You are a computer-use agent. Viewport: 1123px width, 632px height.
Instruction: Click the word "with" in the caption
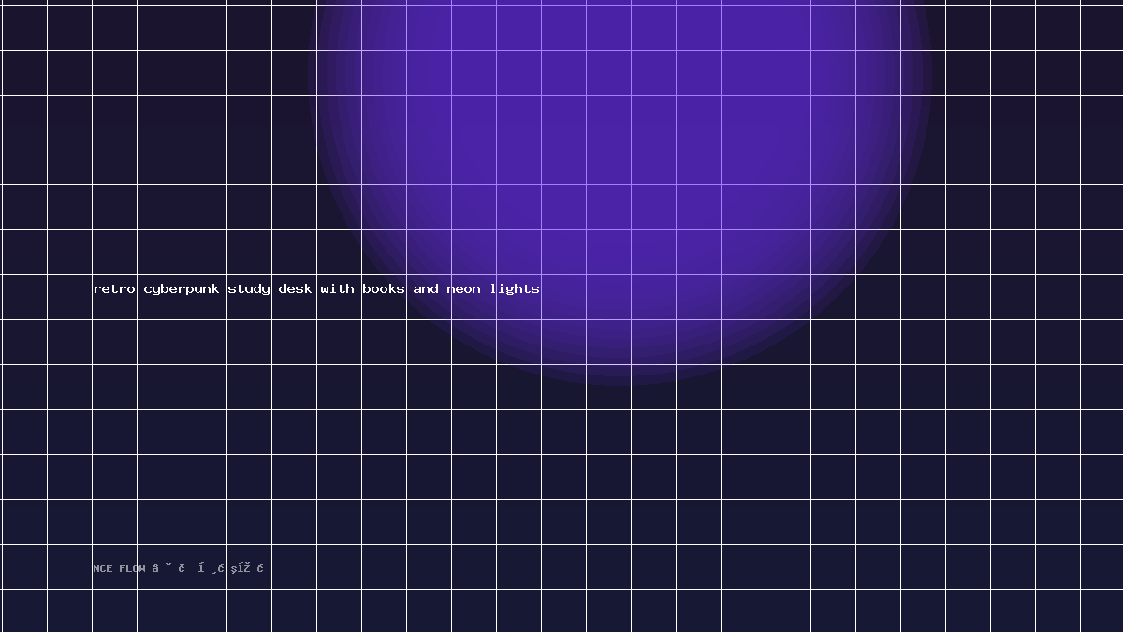[x=337, y=288]
